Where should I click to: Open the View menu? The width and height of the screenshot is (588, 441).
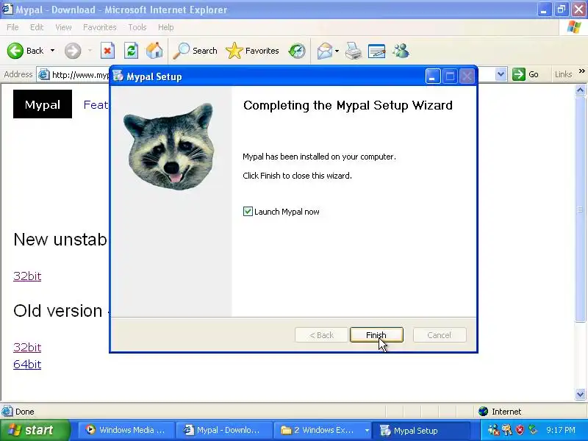click(63, 27)
